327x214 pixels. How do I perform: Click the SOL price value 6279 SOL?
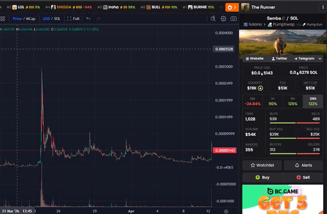(303, 73)
